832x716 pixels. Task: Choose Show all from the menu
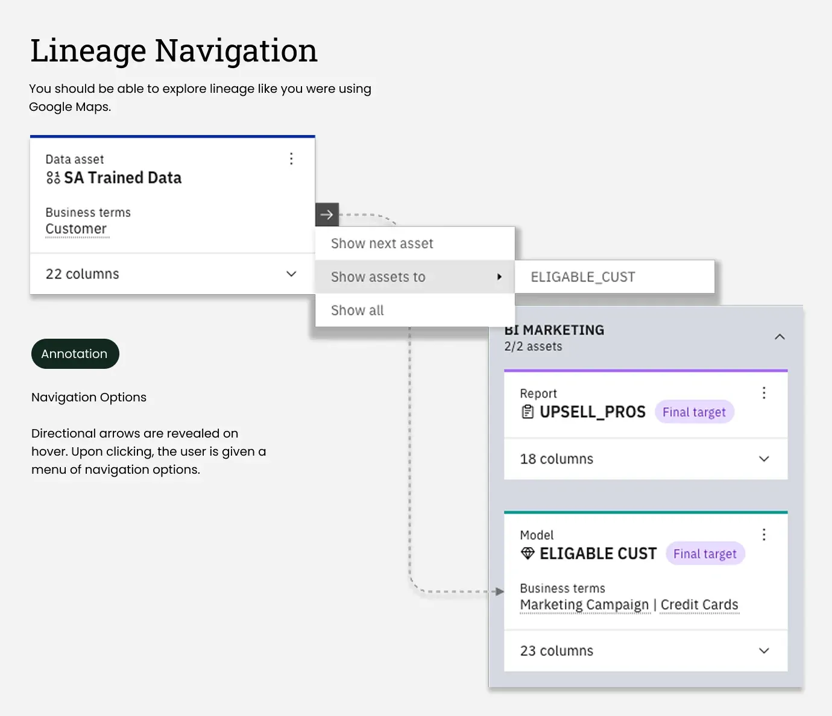(x=415, y=310)
